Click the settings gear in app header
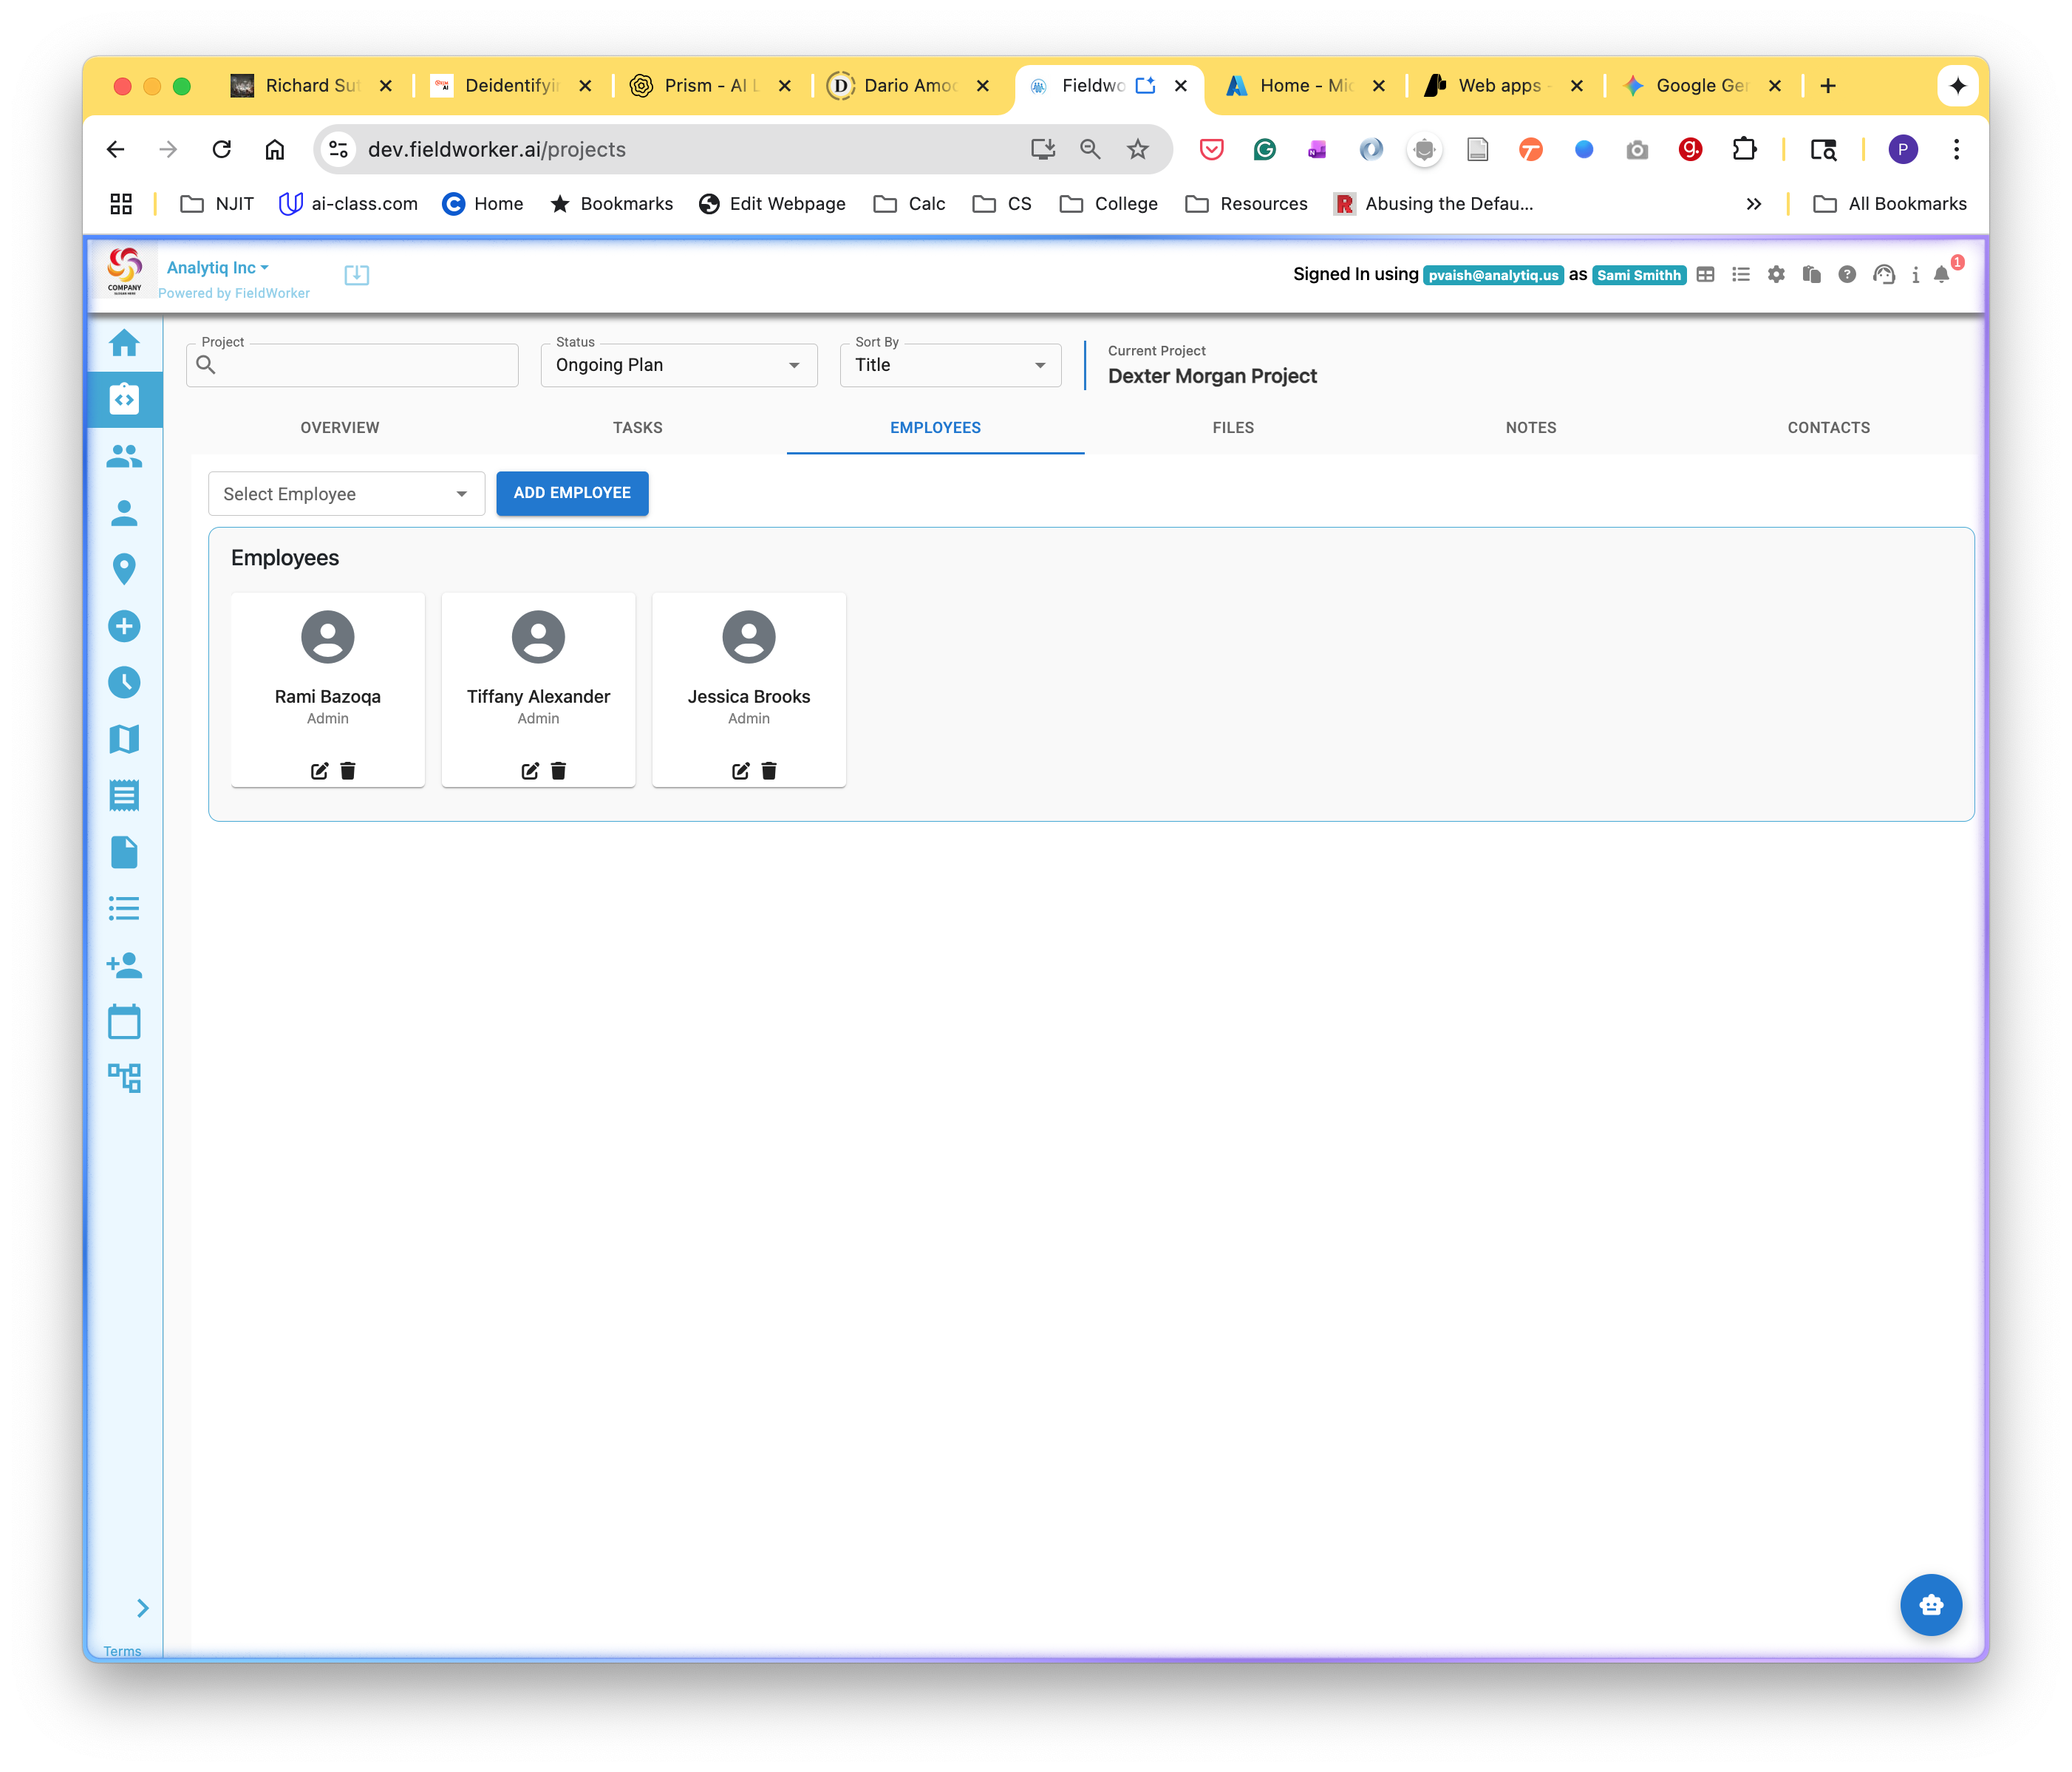The image size is (2072, 1772). coord(1776,275)
